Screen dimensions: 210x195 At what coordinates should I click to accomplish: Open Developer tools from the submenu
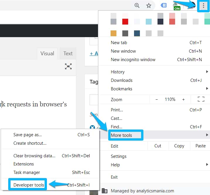click(x=29, y=185)
